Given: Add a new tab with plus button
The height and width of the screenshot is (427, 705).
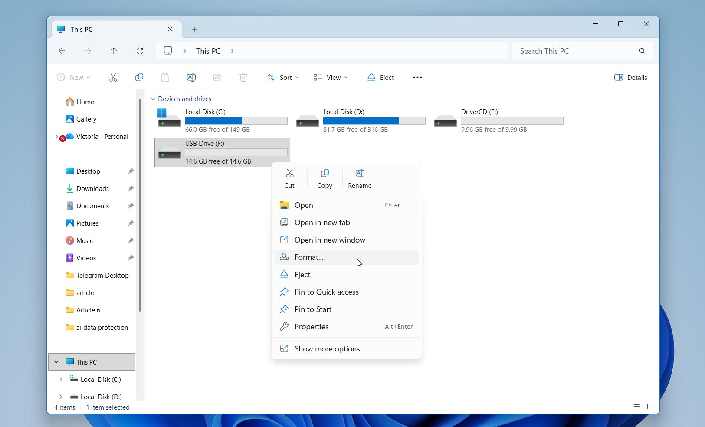Looking at the screenshot, I should (x=194, y=30).
